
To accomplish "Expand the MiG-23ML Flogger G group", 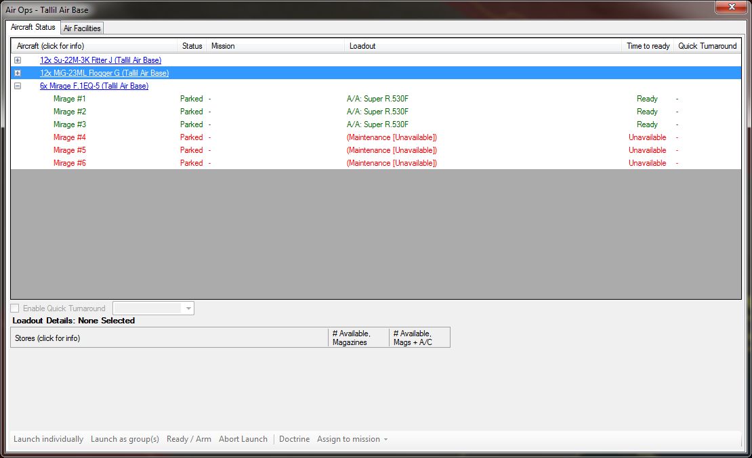I will tap(18, 73).
